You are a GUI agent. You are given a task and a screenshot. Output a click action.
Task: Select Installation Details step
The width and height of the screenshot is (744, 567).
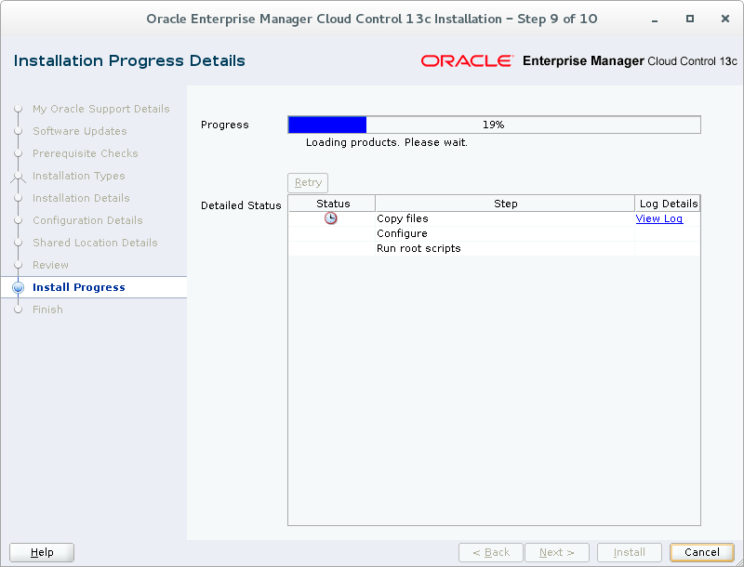click(81, 198)
